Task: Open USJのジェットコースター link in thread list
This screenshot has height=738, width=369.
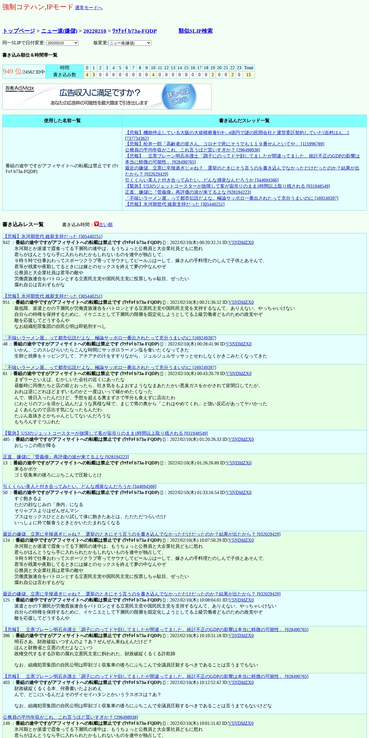Action: pyautogui.click(x=227, y=186)
